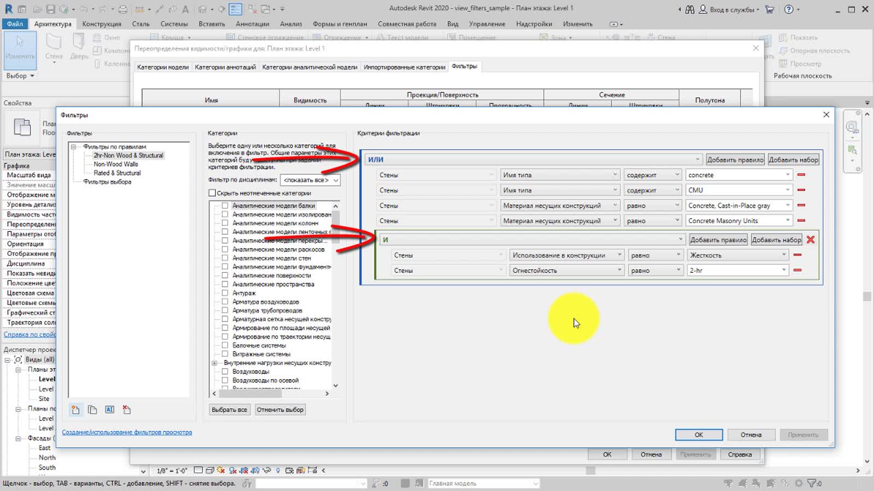Collapse the 'Фильтры по правилам' tree node

73,147
